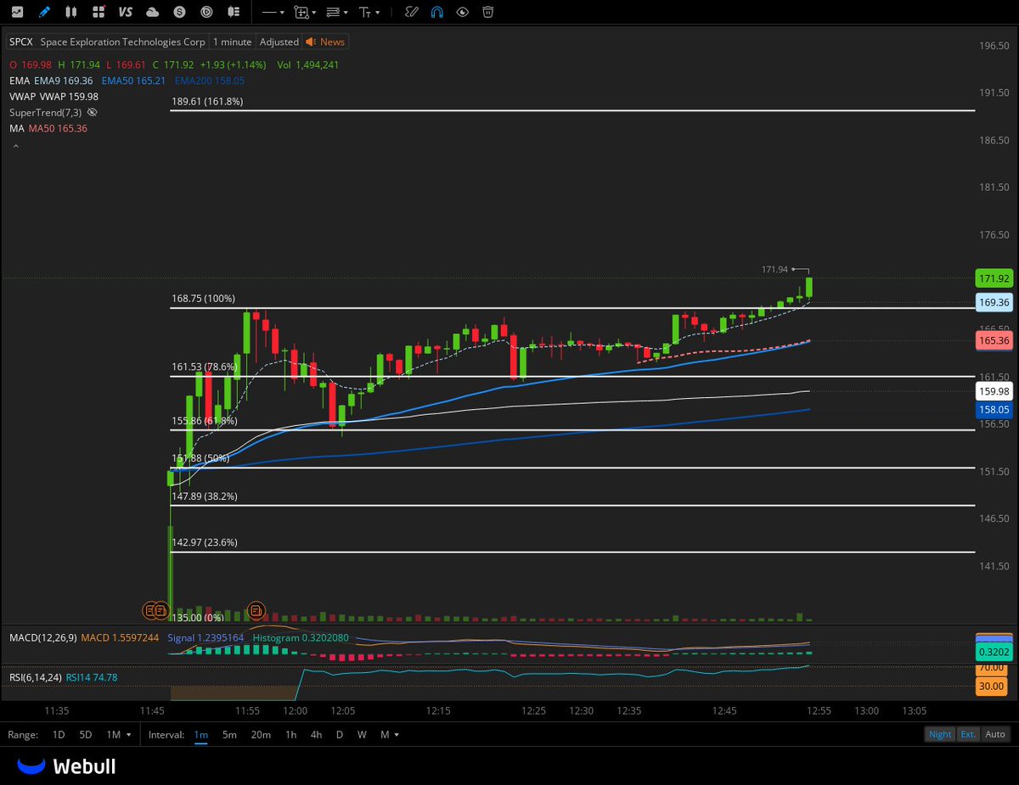Click the 161.53 (78.6%) level label
The width and height of the screenshot is (1019, 785).
205,367
